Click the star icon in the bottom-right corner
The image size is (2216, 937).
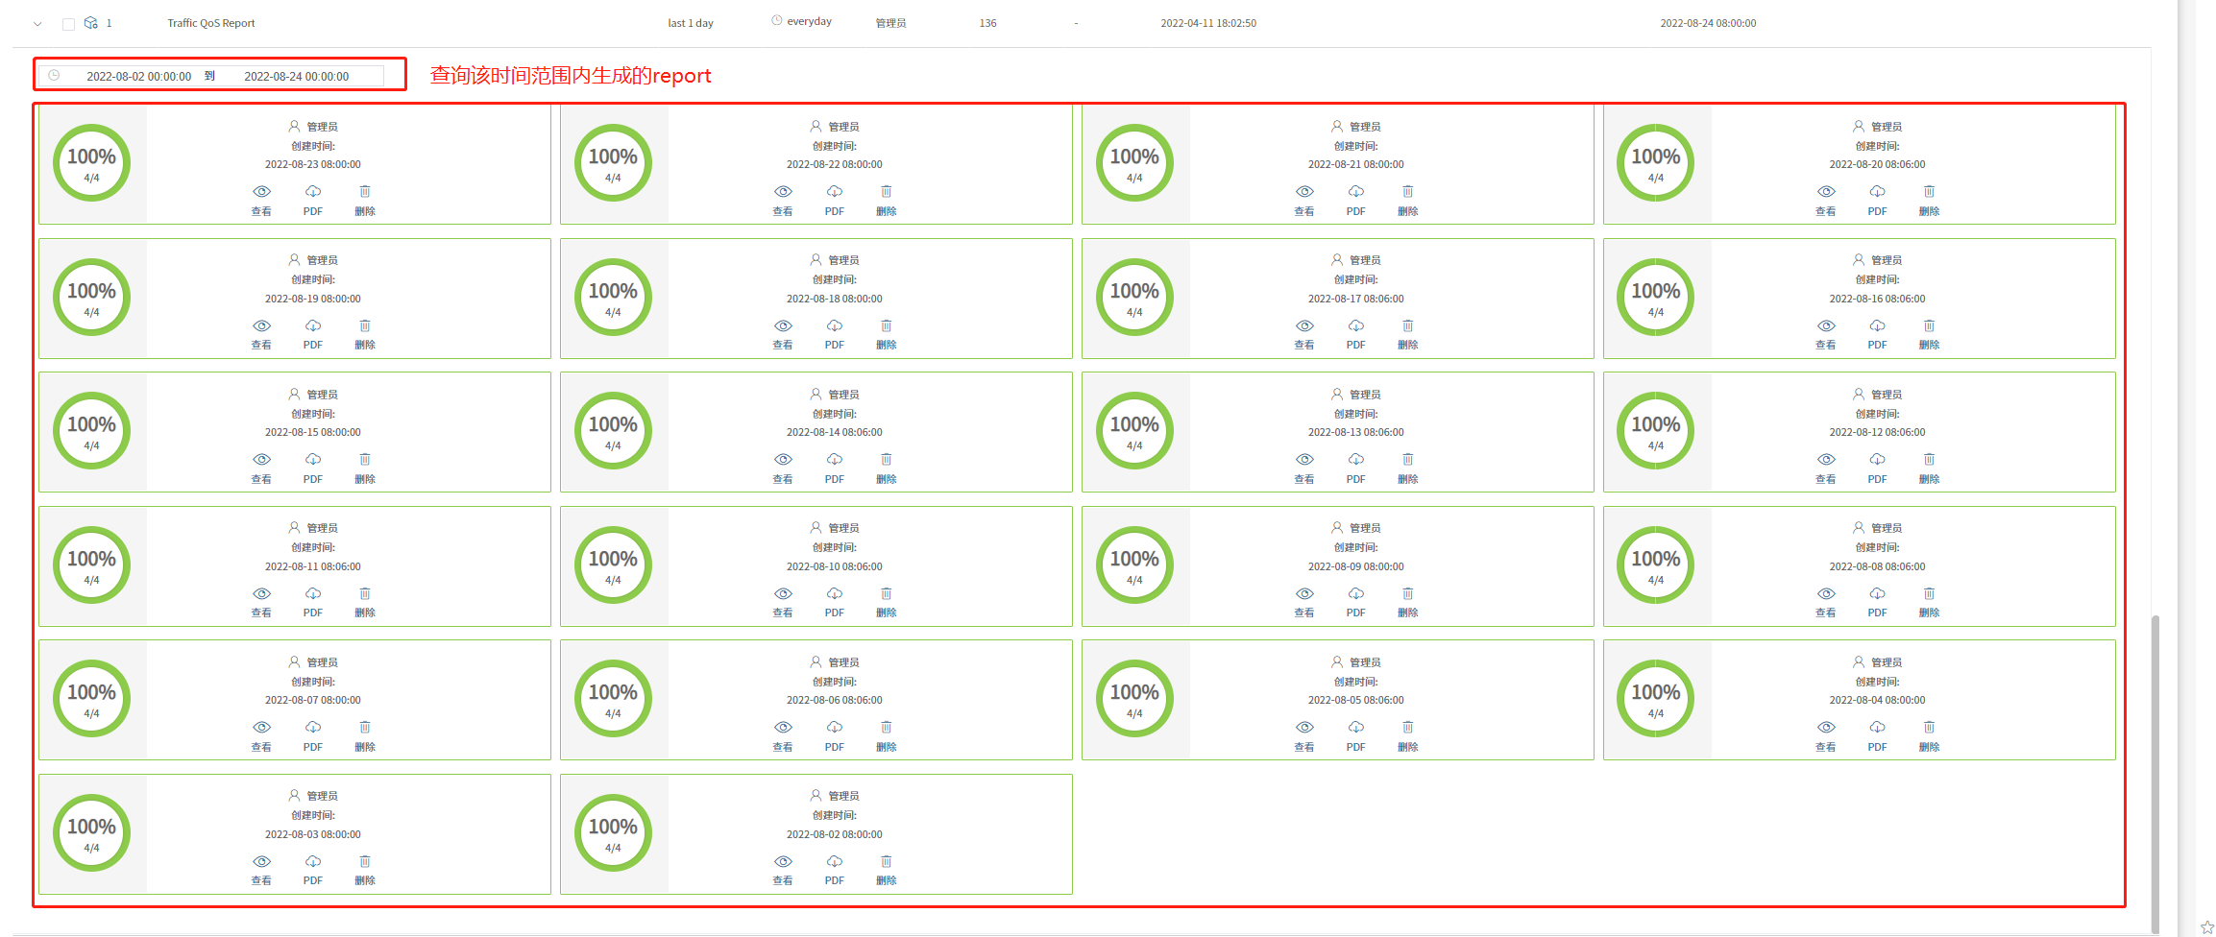pyautogui.click(x=2206, y=926)
